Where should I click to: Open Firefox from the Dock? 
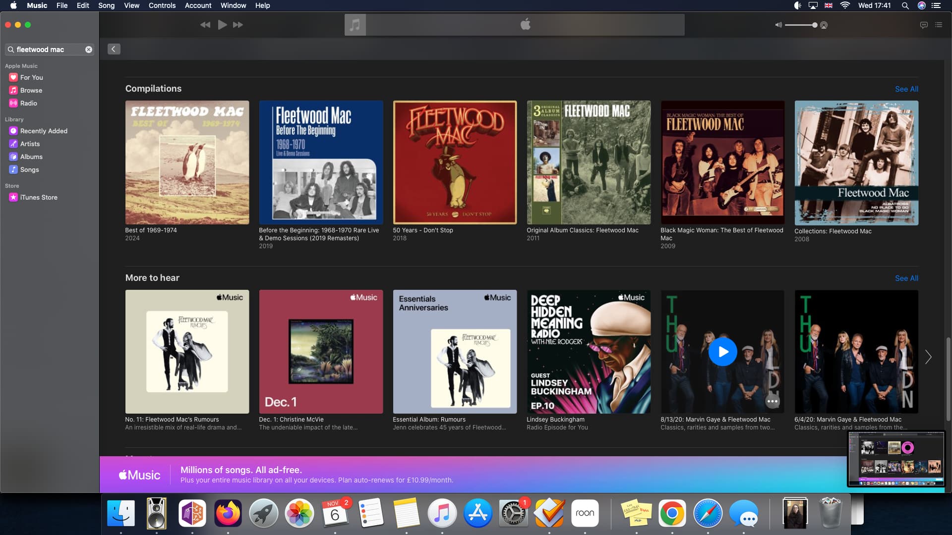(x=228, y=513)
